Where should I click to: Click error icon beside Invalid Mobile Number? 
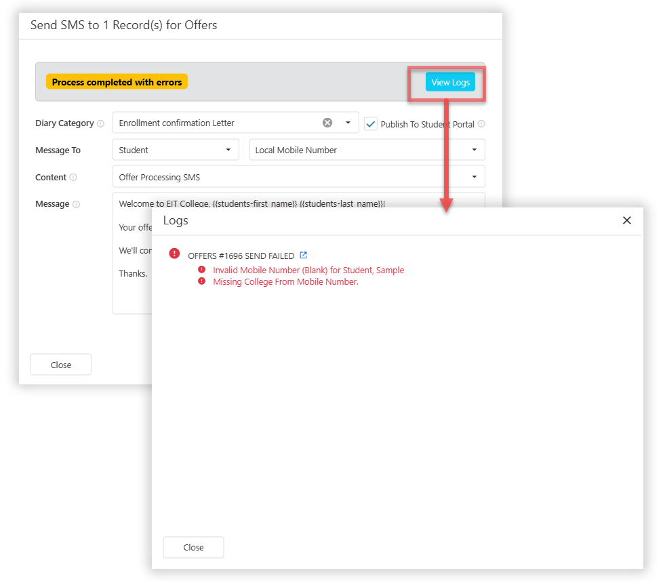click(x=201, y=270)
